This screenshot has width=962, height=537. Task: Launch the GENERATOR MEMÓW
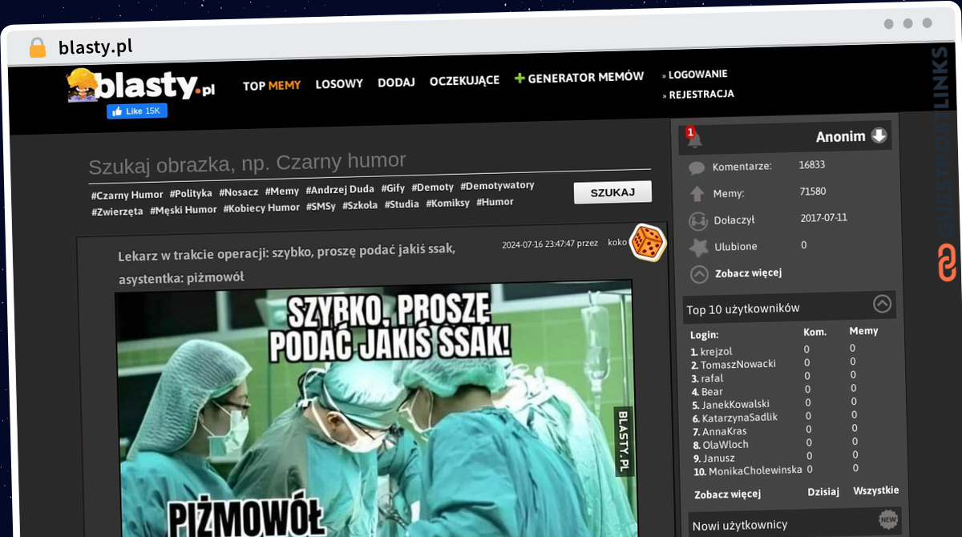click(579, 78)
